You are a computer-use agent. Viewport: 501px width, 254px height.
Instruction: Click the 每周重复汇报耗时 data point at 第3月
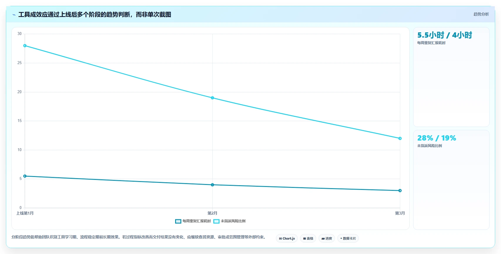point(400,190)
